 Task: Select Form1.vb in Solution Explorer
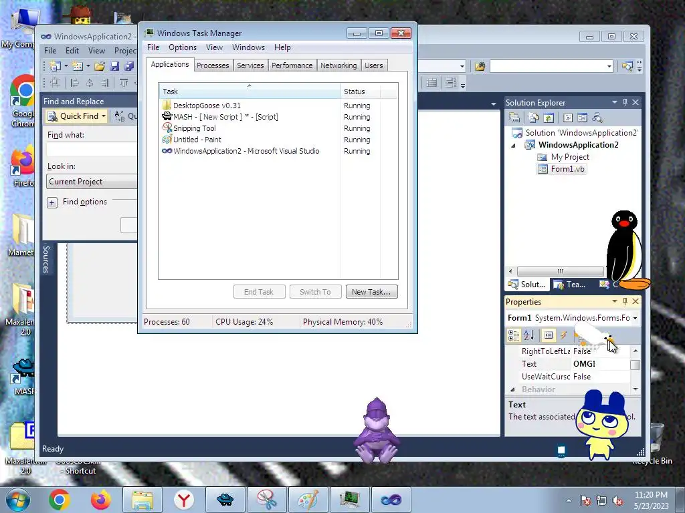561,169
